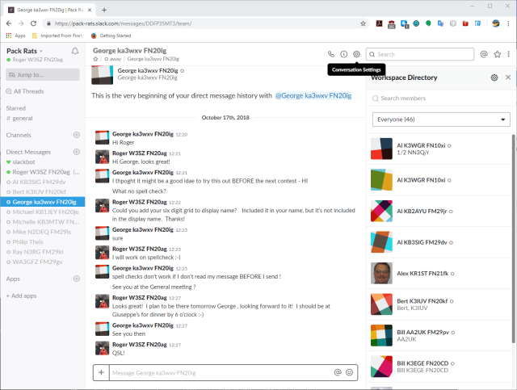
Task: Click @George ka3wxv FN20ig mention link
Action: [x=313, y=95]
